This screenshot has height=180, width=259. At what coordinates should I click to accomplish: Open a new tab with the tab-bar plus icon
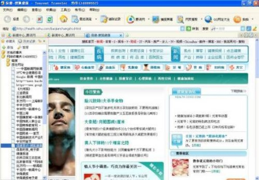coord(127,35)
